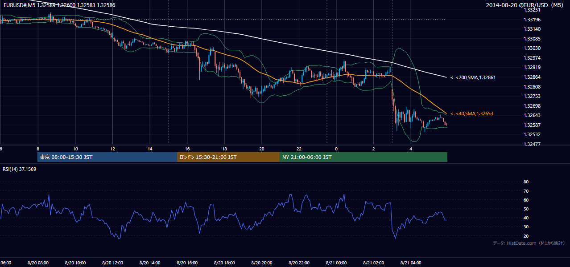Select the NY 21:00-06:00 JST session bar
Viewport: 570px width, 267px height.
tap(363, 157)
